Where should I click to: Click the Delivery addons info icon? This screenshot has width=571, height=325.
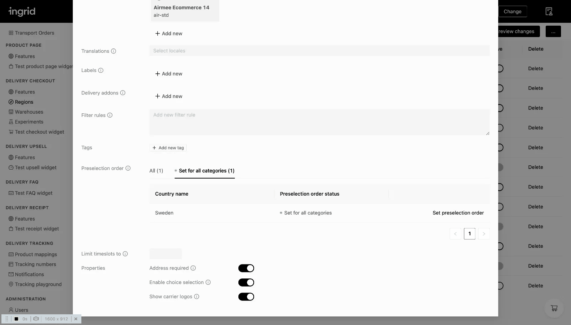[123, 93]
